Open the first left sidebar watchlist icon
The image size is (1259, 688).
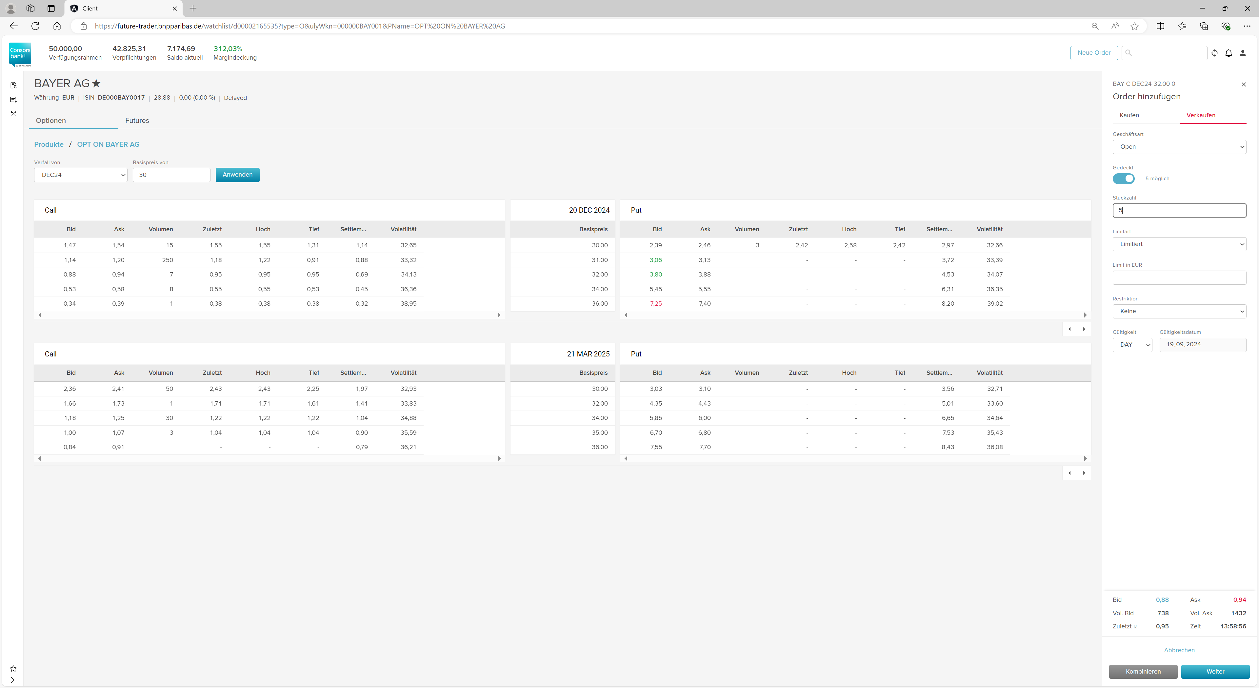[x=13, y=85]
